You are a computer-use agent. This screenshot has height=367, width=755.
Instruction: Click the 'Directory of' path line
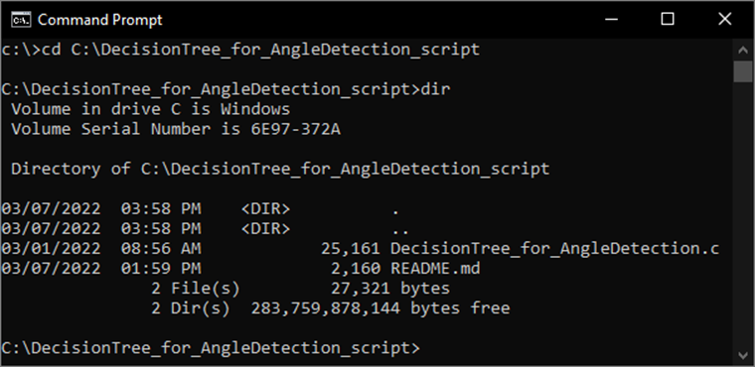coord(280,170)
